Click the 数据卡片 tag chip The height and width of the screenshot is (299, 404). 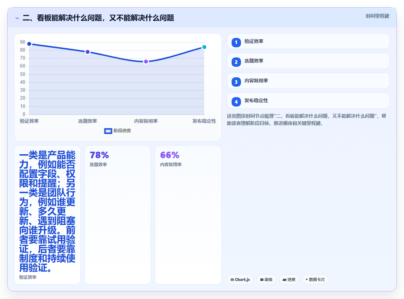click(x=315, y=279)
